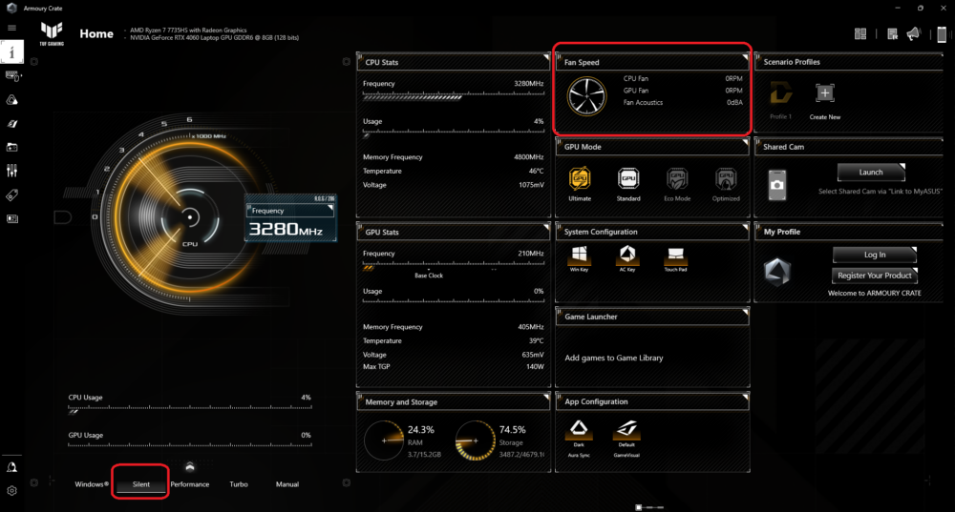Toggle the Win Key setting

(x=580, y=258)
